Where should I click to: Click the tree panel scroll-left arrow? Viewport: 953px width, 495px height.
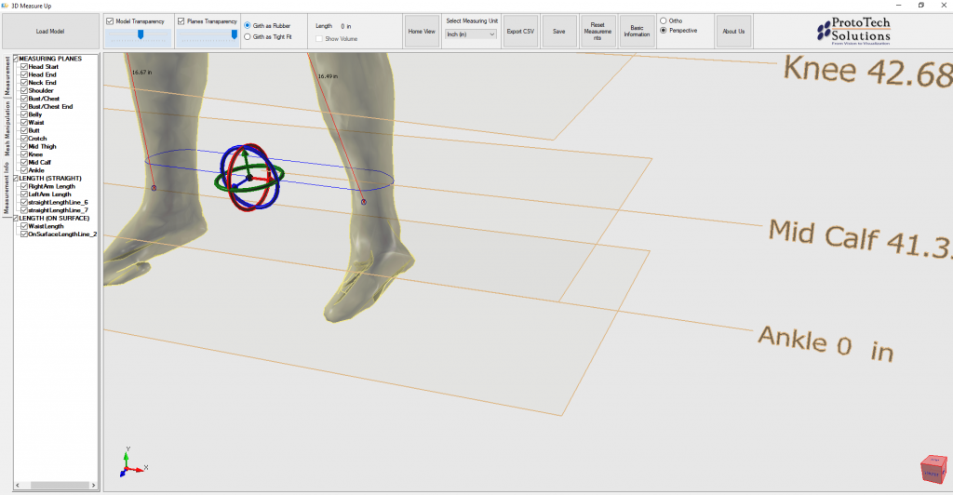tap(18, 486)
